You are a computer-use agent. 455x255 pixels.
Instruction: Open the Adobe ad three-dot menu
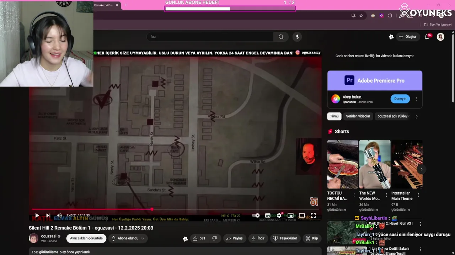pyautogui.click(x=416, y=99)
